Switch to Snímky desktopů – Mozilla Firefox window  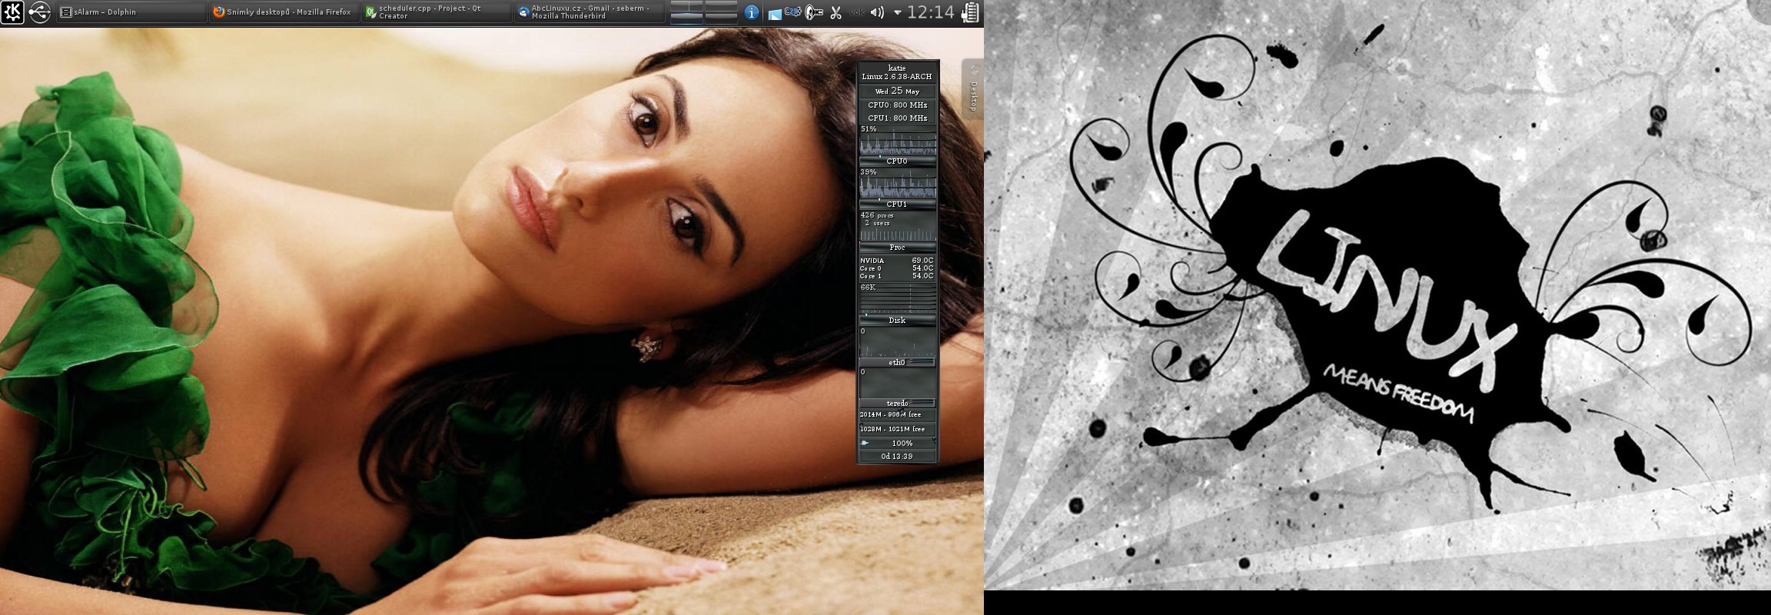[284, 12]
